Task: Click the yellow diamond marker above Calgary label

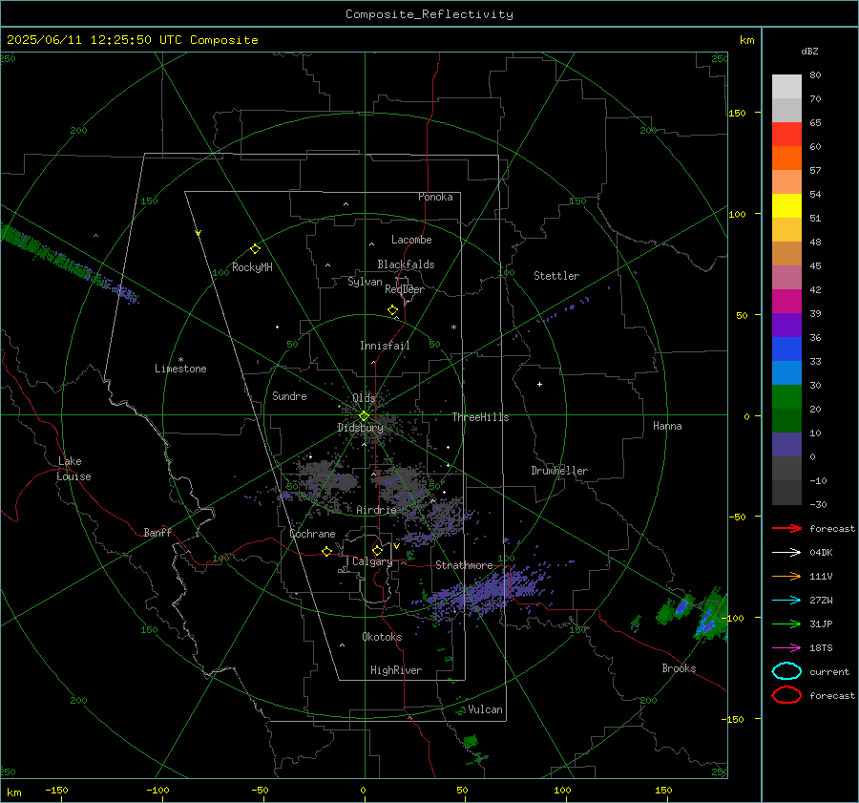Action: click(x=377, y=550)
